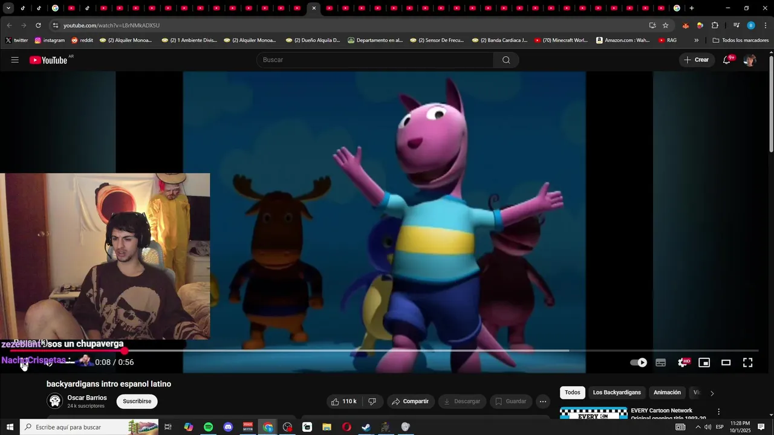Open Todos los marcadores folder
The width and height of the screenshot is (774, 435).
pos(741,40)
